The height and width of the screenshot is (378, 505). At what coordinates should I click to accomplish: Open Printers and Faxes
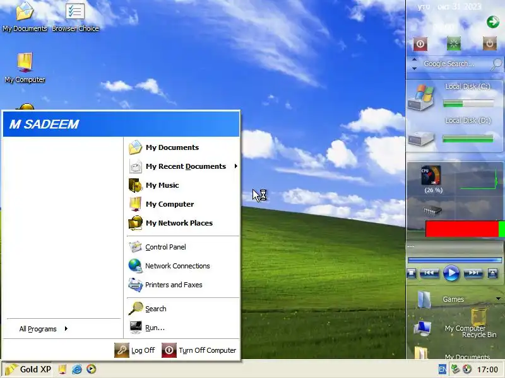point(183,285)
